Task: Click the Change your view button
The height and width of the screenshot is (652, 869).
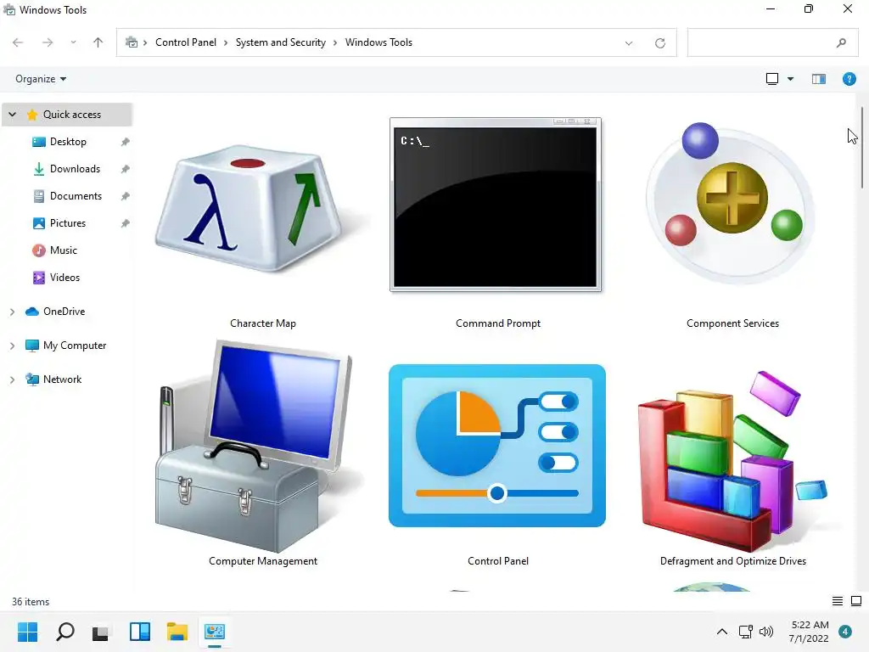Action: pos(772,79)
